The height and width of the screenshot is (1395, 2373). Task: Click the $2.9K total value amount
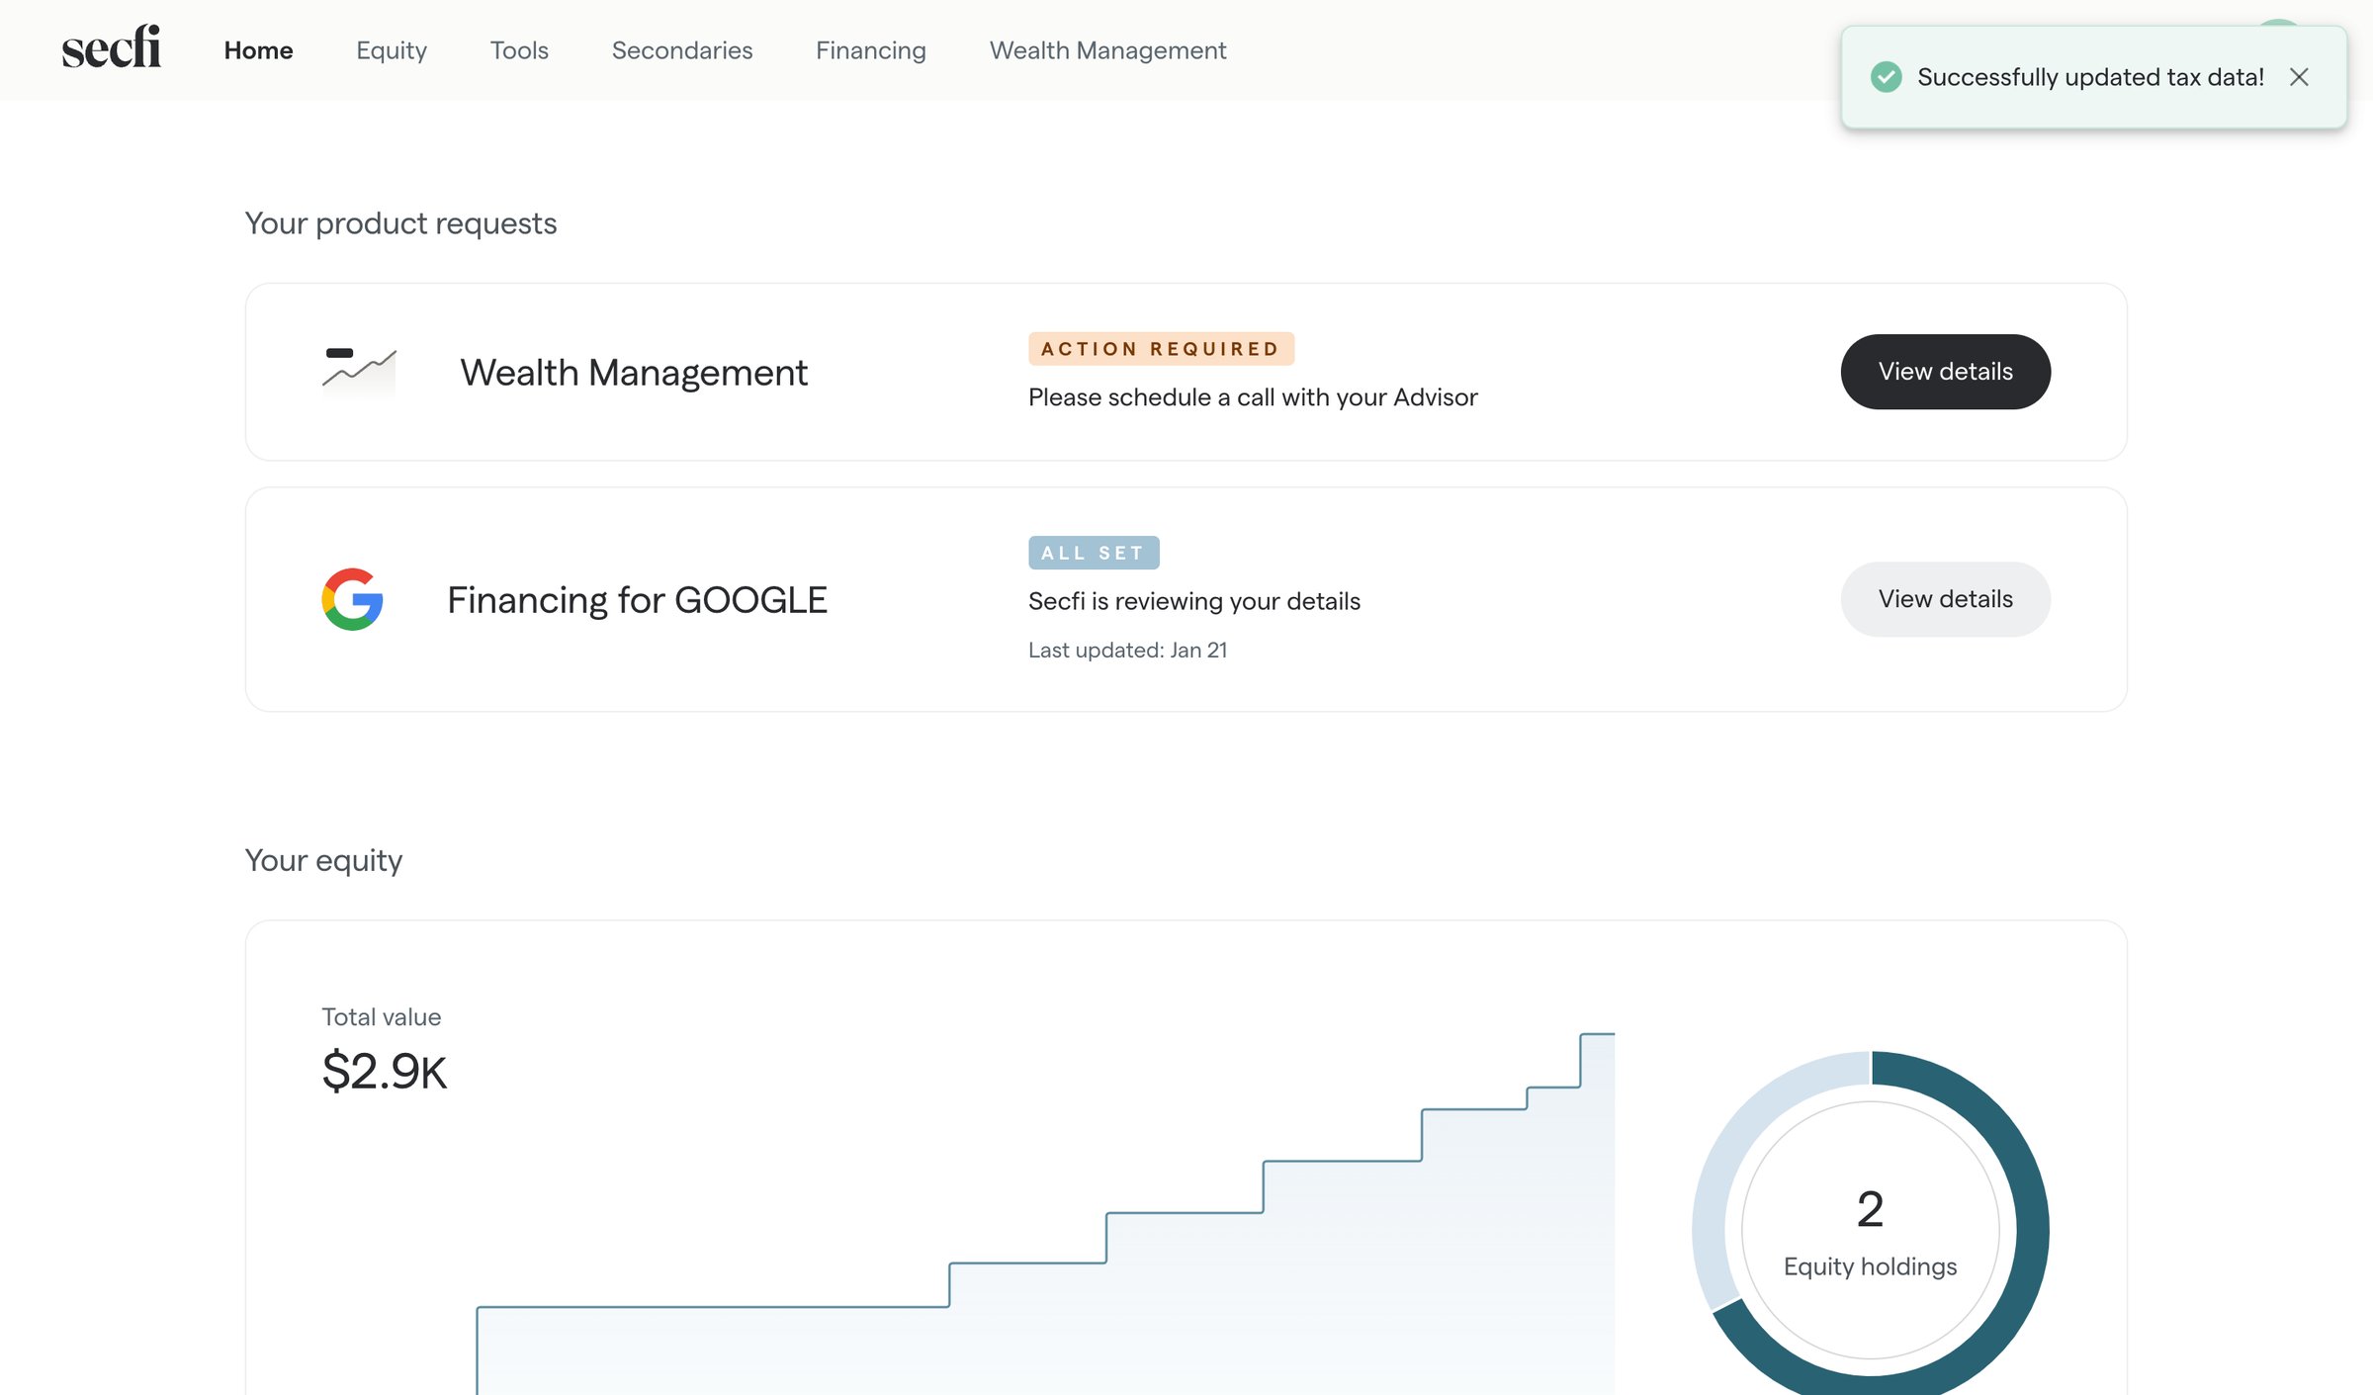[x=385, y=1072]
